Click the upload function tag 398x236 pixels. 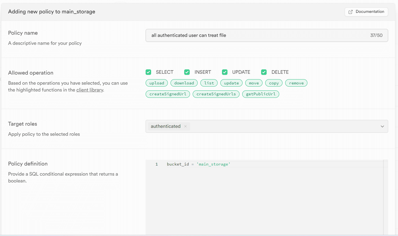click(x=157, y=83)
